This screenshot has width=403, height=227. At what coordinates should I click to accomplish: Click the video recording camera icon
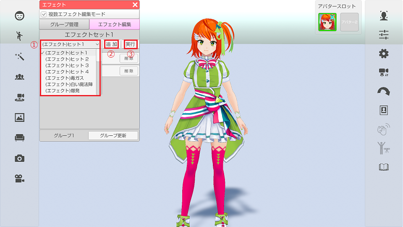click(x=20, y=178)
